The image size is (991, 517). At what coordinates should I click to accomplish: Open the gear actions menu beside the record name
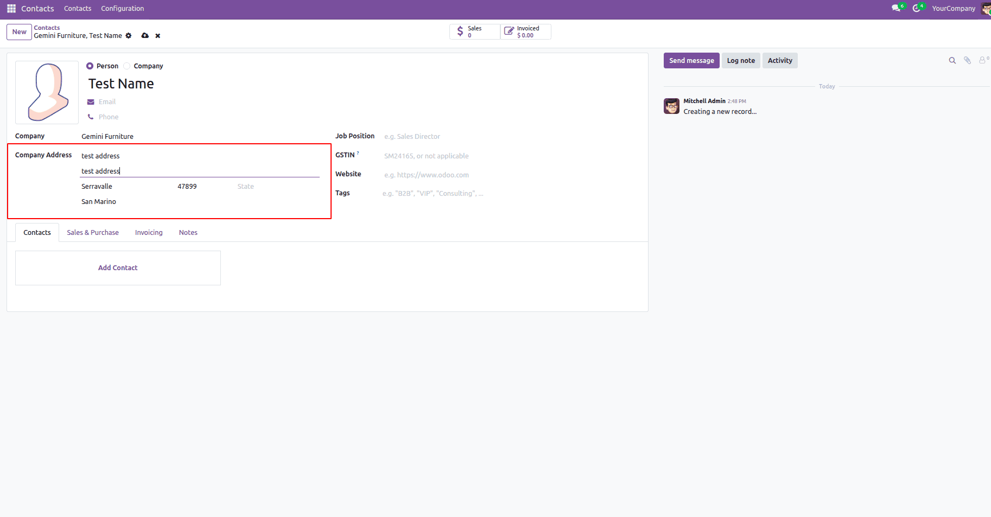(x=129, y=36)
